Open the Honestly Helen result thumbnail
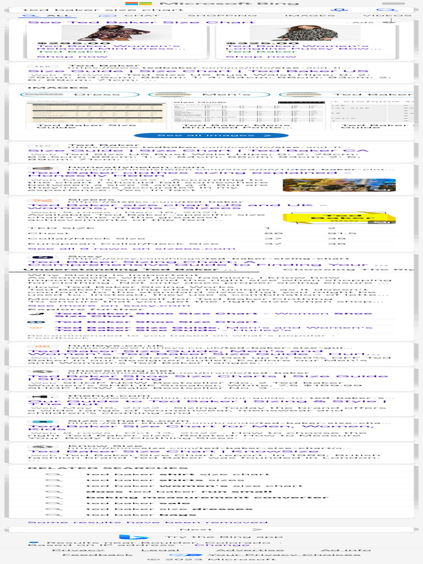Viewport: 423px width, 564px height. coord(339,185)
